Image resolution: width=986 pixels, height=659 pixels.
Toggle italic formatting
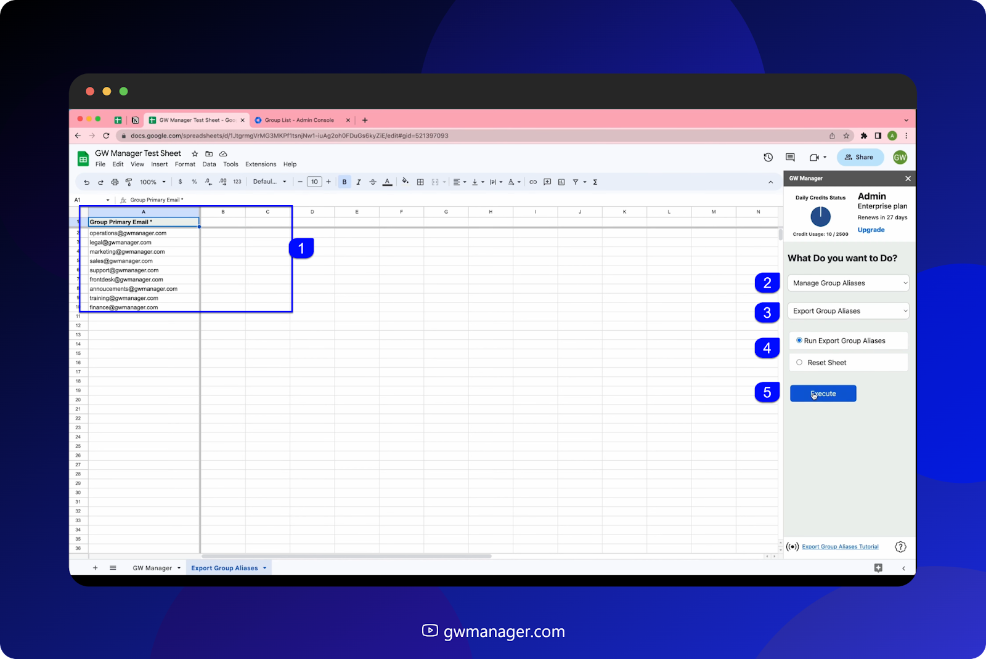[359, 182]
